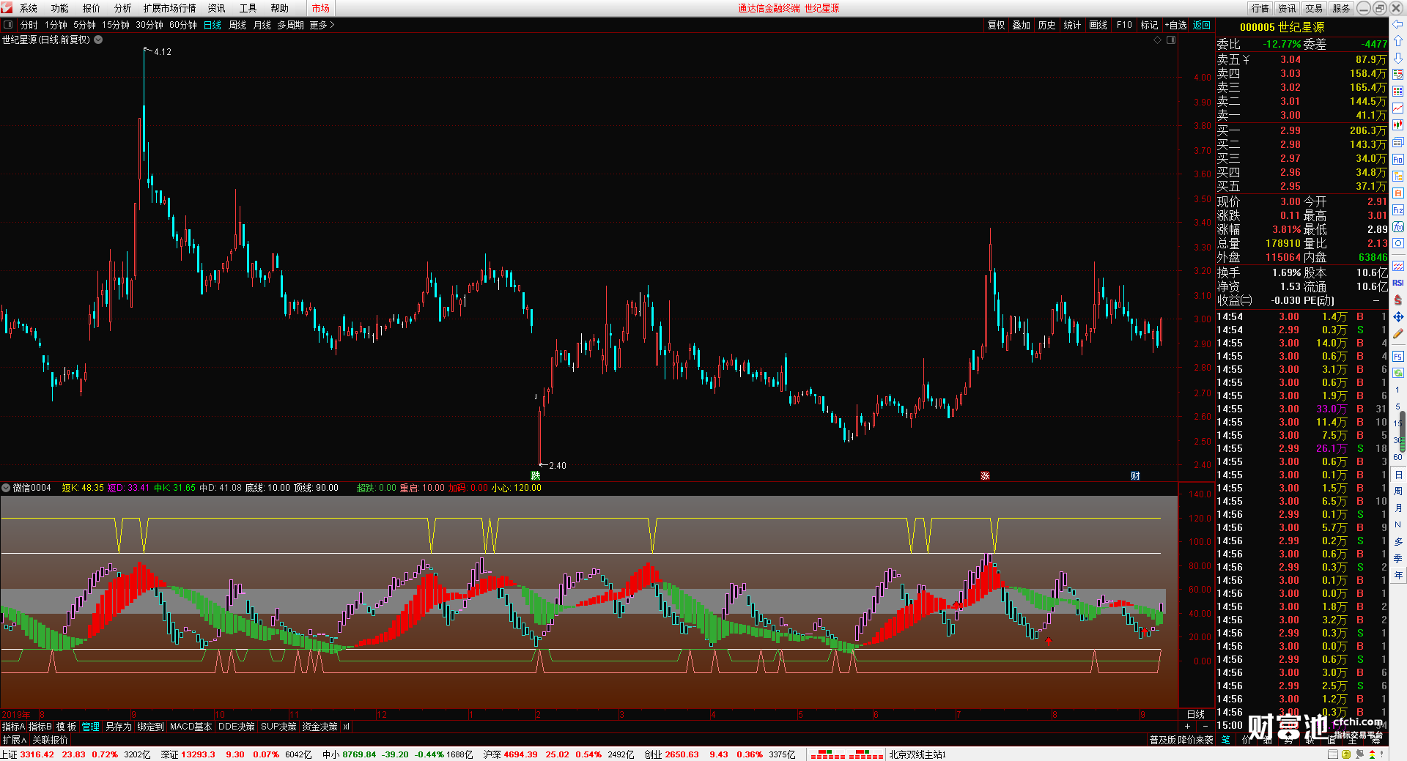Click the down arrow icon for next stock
This screenshot has height=761, width=1407.
click(1398, 58)
